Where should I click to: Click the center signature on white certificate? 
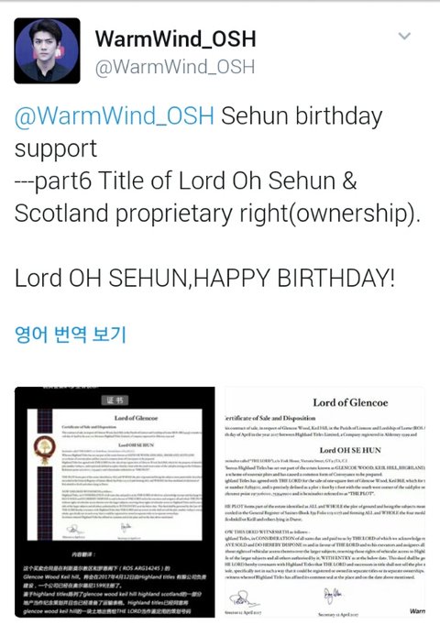click(332, 596)
